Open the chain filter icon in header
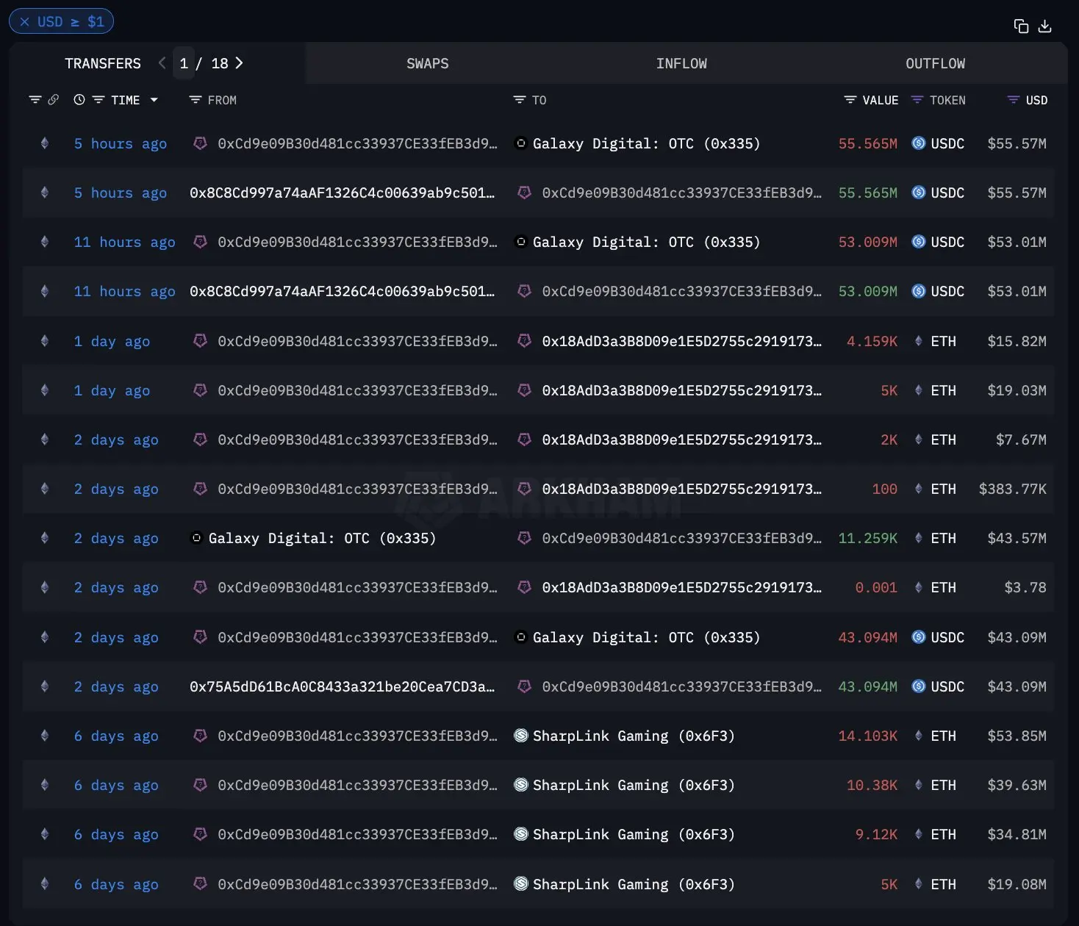The height and width of the screenshot is (926, 1079). click(35, 100)
